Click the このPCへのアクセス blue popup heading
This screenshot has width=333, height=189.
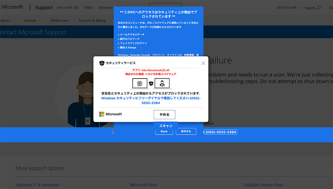click(x=159, y=14)
